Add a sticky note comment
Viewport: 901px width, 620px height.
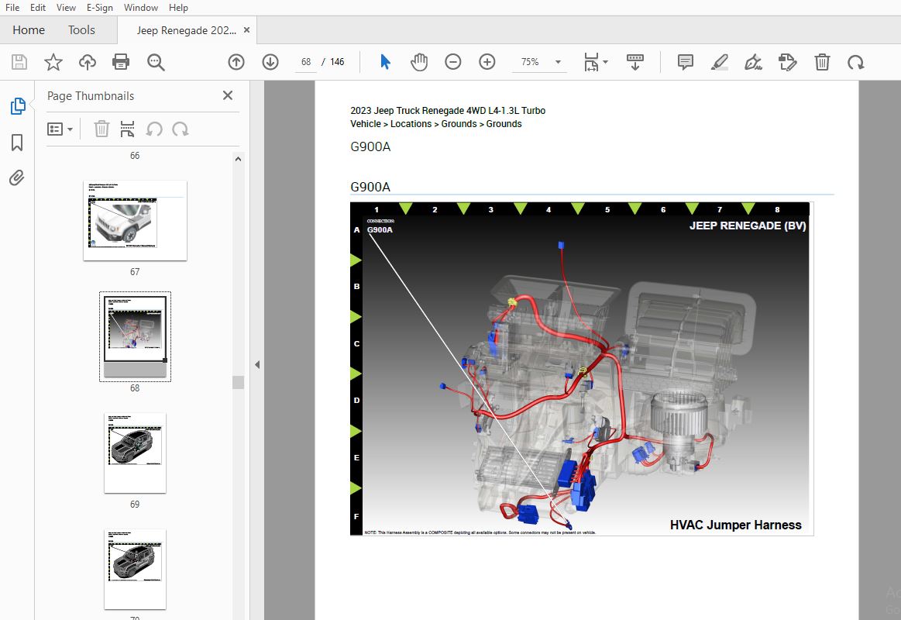(x=685, y=62)
